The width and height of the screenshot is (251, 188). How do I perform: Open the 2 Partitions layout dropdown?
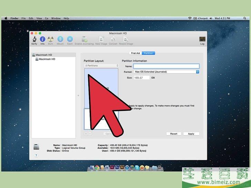pyautogui.click(x=101, y=65)
